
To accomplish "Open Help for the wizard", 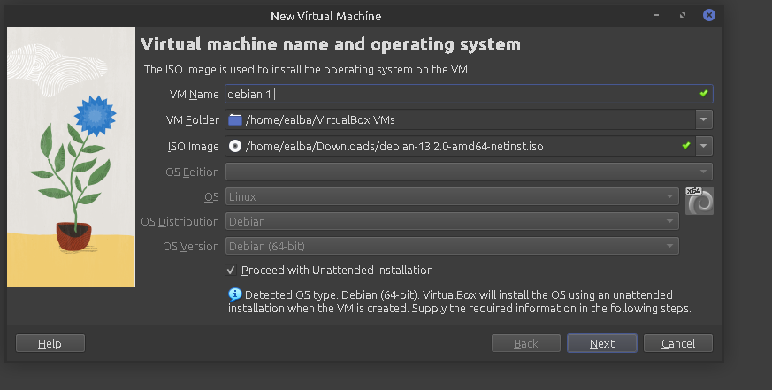I will pyautogui.click(x=50, y=343).
